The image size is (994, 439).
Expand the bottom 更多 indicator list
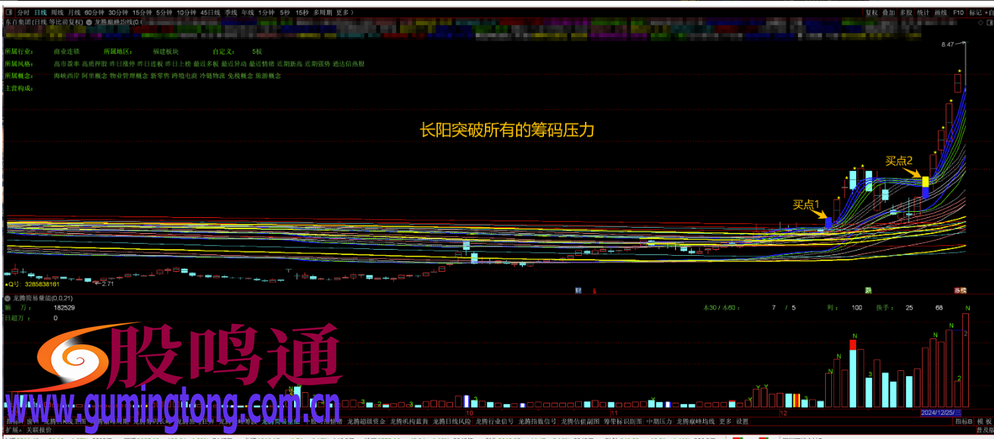[x=724, y=424]
